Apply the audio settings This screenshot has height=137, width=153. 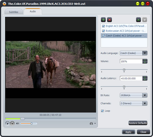tap(129, 132)
